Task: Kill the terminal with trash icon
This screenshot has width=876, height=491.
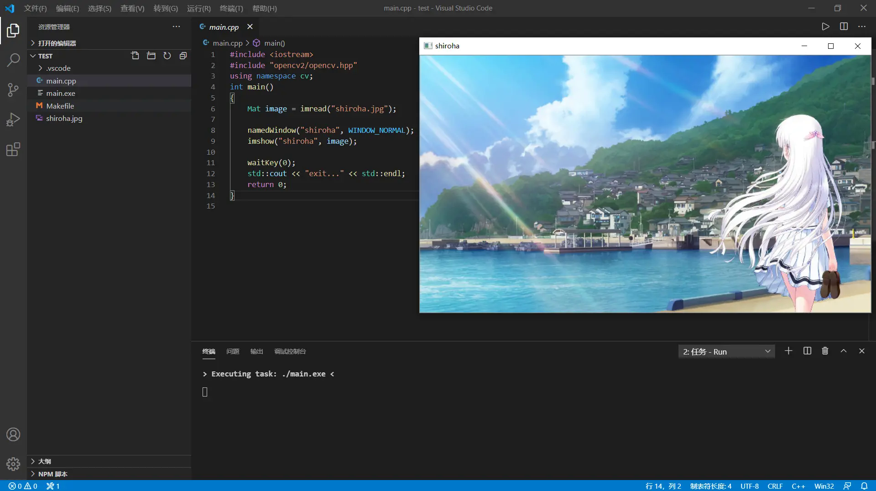Action: click(825, 351)
